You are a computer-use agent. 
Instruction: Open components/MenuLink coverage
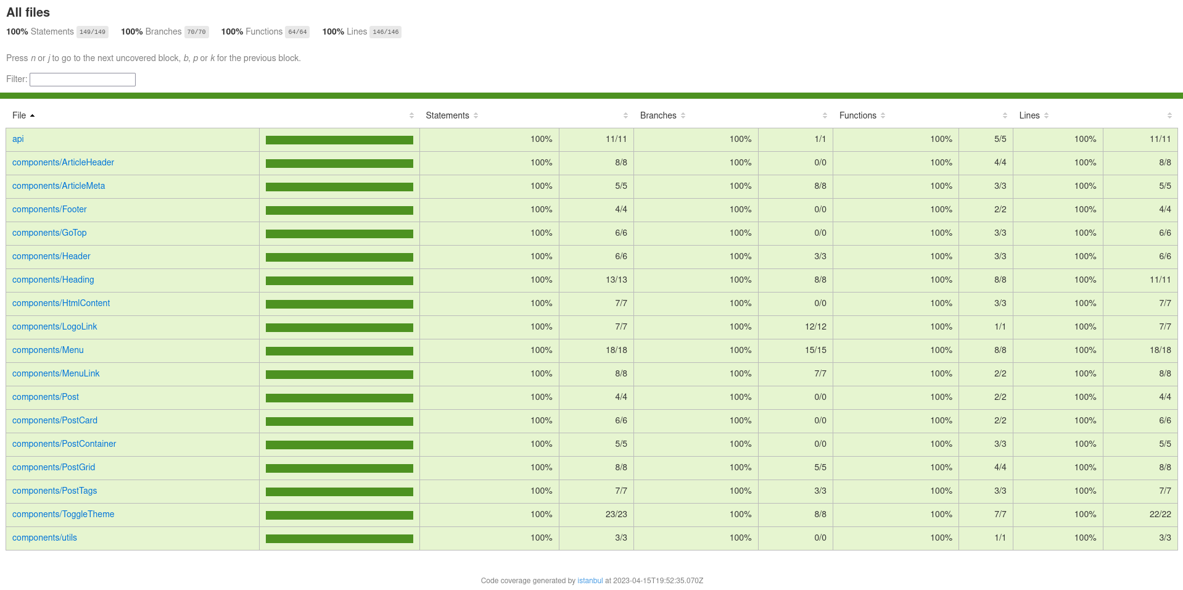tap(56, 373)
